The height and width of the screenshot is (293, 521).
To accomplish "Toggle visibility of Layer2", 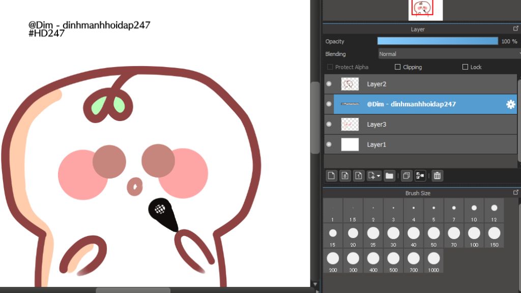I will click(329, 84).
